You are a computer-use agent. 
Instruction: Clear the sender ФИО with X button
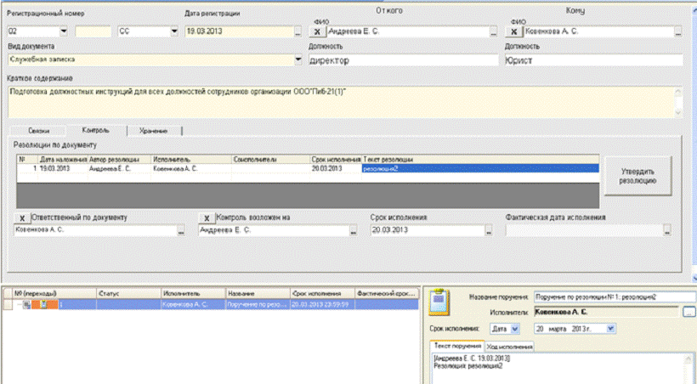coord(318,31)
